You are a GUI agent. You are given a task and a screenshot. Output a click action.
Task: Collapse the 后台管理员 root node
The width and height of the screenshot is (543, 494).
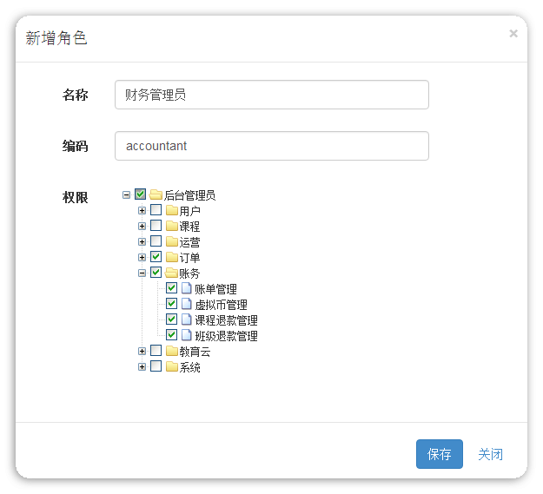126,195
